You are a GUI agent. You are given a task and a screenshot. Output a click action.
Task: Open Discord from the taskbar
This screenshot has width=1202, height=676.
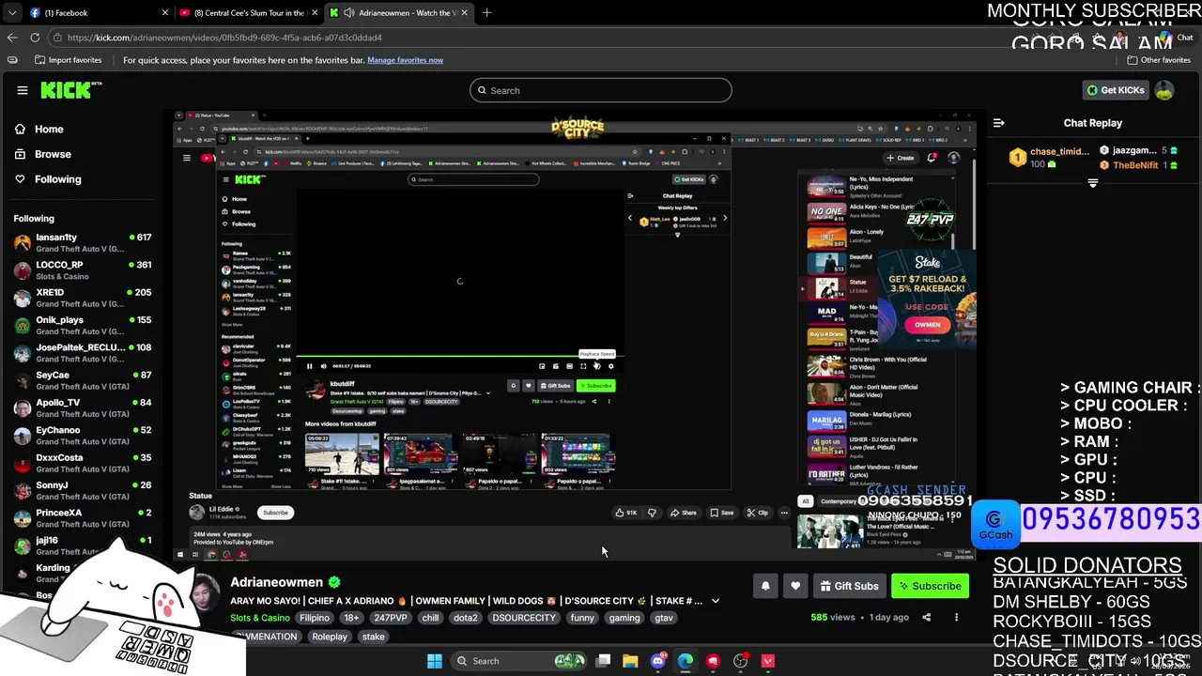tap(657, 661)
